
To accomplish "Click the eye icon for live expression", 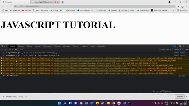I will click(16, 49).
